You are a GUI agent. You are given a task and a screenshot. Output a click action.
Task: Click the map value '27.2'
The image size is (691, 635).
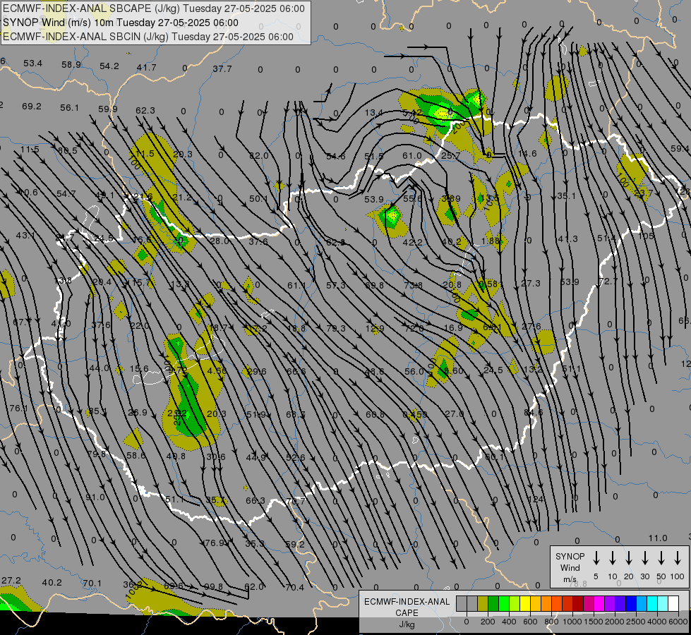[11, 581]
